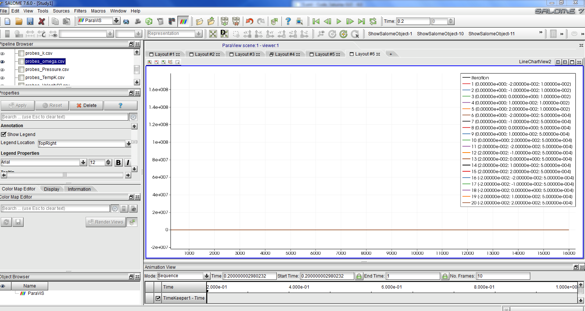Open the Filters menu
Screen dimensions: 585x311
80,11
